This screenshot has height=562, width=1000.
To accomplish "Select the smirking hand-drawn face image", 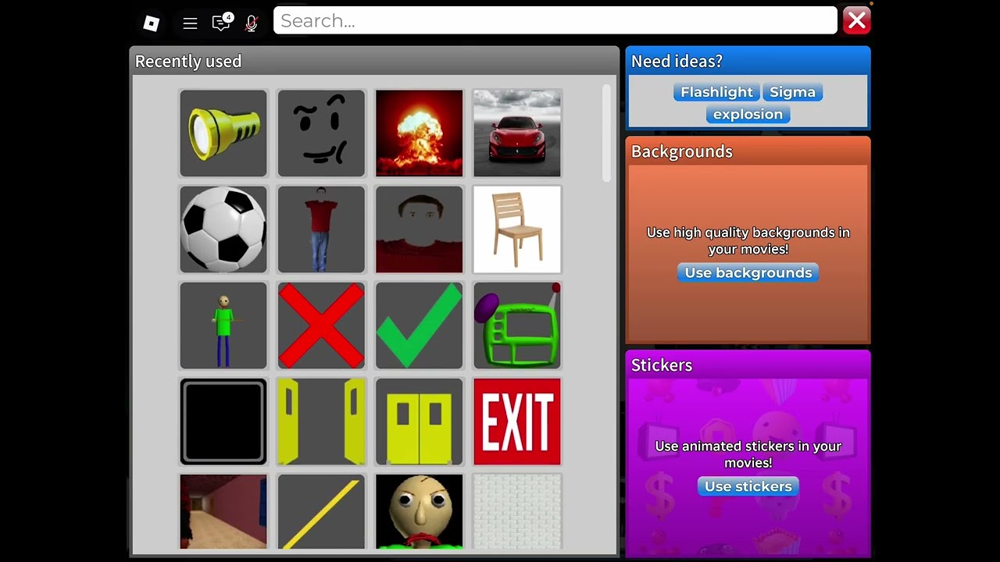I will point(321,133).
